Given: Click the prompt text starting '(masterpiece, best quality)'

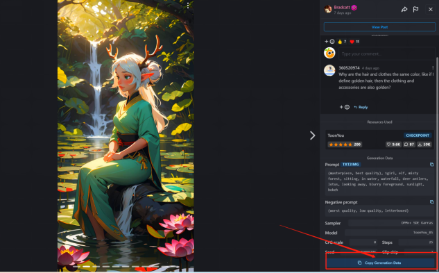Looking at the screenshot, I should click(x=379, y=181).
